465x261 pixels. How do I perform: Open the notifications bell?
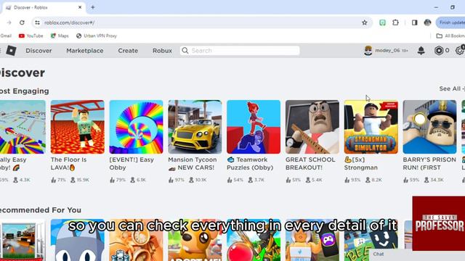tap(421, 51)
